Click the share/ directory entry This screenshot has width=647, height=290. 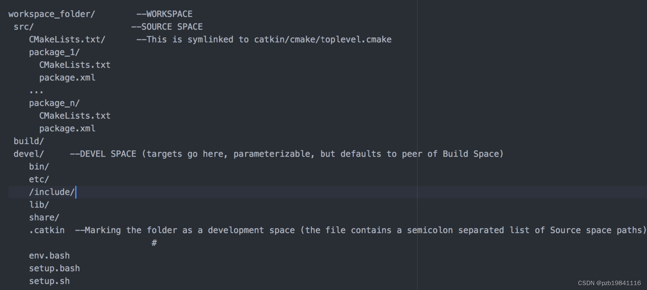pos(44,217)
